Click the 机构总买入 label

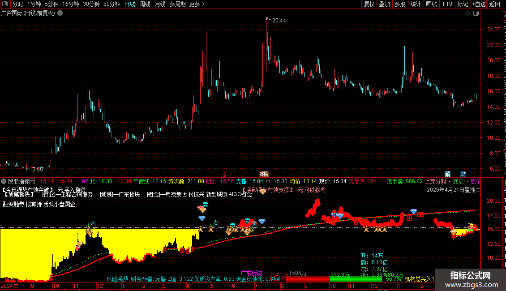pos(419,279)
